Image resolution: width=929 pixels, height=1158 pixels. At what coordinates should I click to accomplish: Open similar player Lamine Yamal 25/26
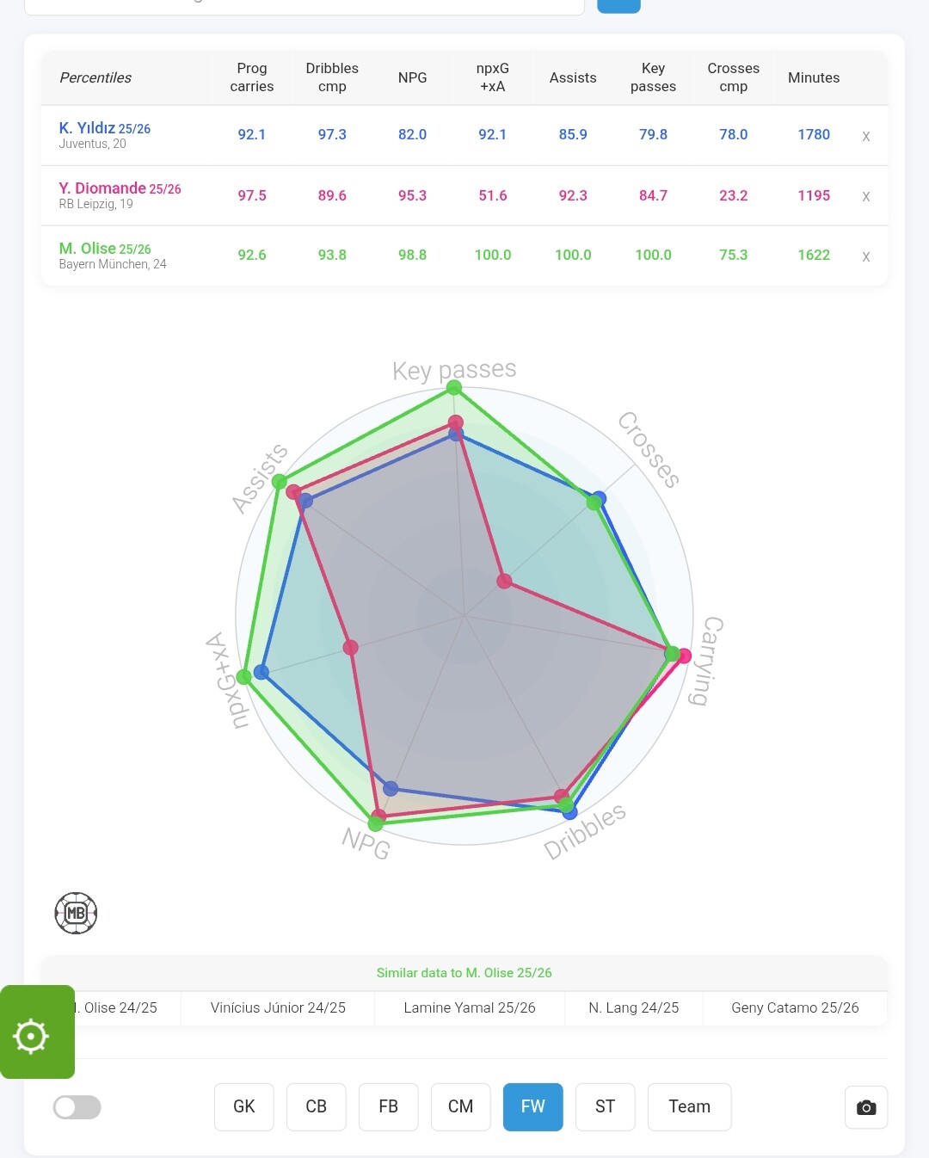coord(470,1007)
